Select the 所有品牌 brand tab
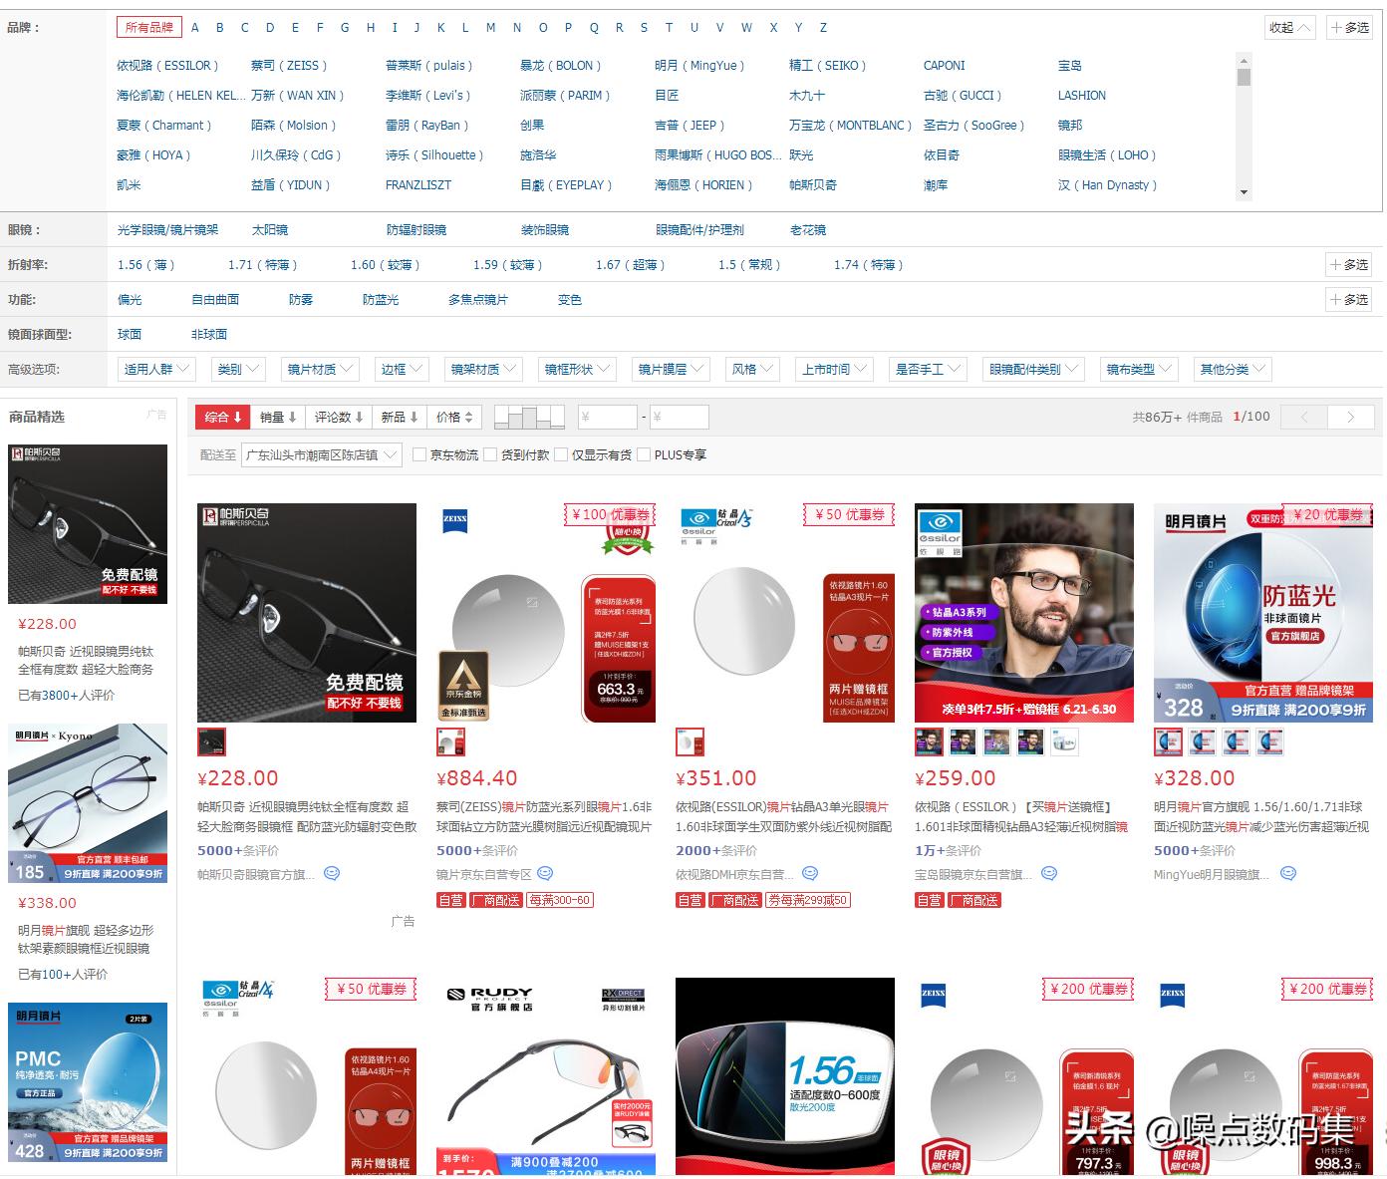Screen dimensions: 1387x1179 (x=149, y=28)
